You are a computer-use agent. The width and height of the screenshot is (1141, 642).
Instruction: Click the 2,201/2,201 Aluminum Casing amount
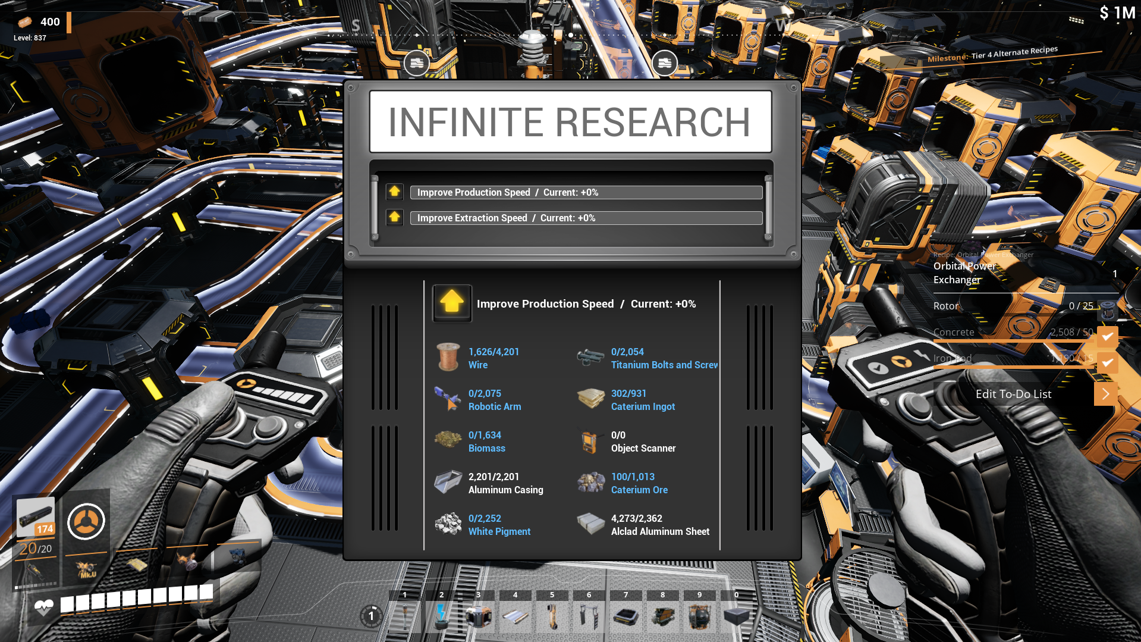(494, 477)
